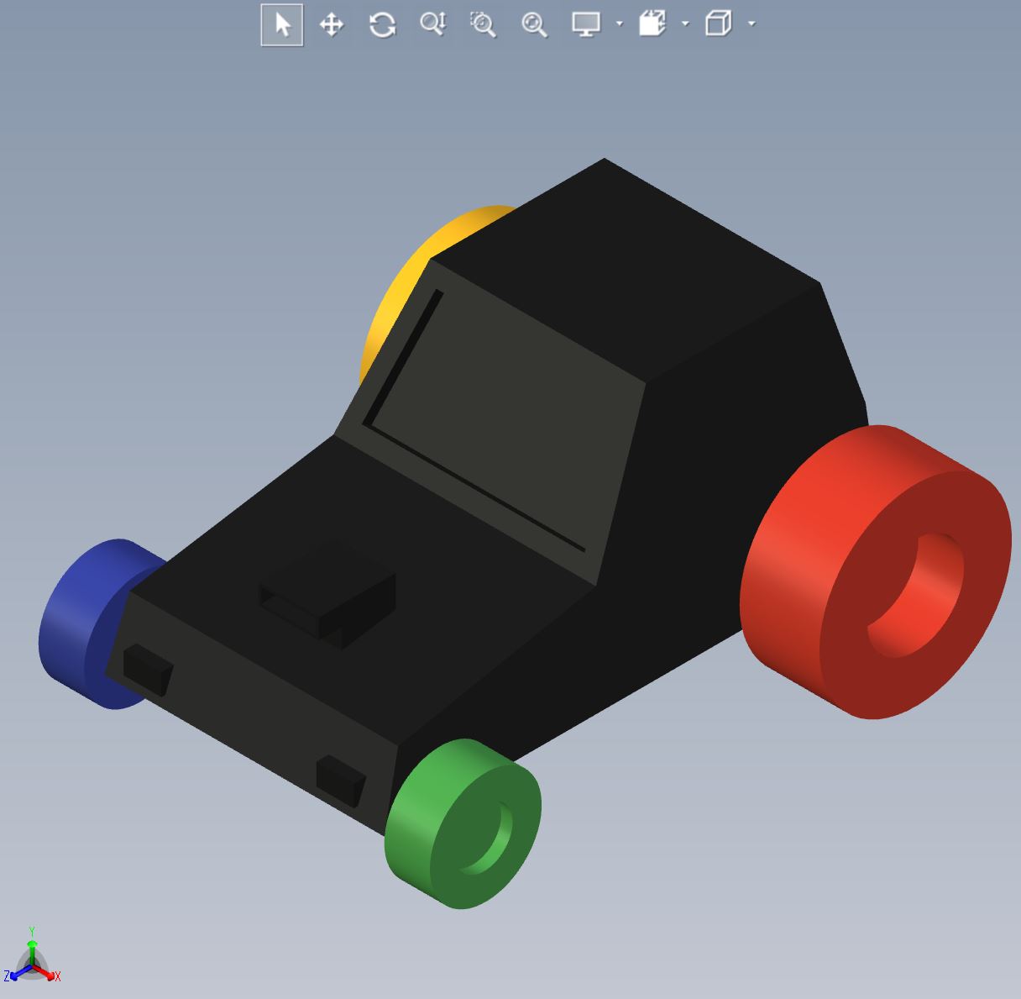
Task: Pick the Zoom in/out tool
Action: point(433,24)
